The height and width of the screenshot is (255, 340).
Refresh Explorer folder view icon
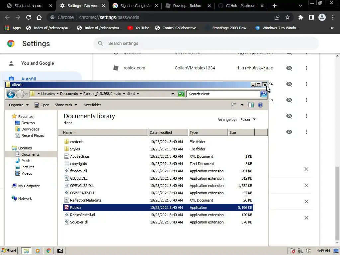181,94
